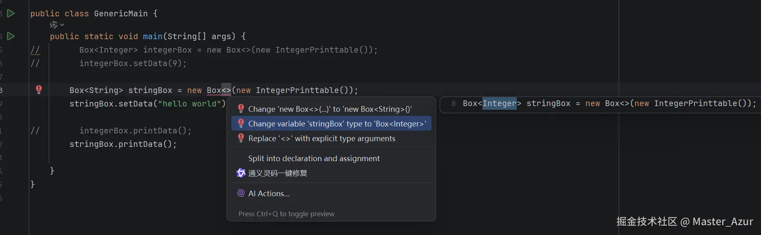This screenshot has height=235, width=761.
Task: Click the underlined "<>" diamond operator in the code
Action: point(226,90)
